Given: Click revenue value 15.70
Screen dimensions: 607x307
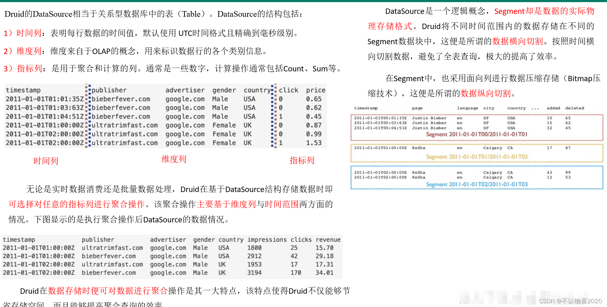Looking at the screenshot, I should [x=324, y=248].
